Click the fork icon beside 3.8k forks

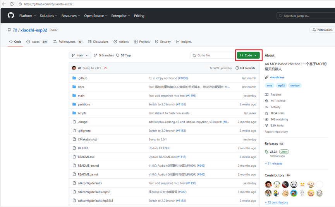(266, 126)
